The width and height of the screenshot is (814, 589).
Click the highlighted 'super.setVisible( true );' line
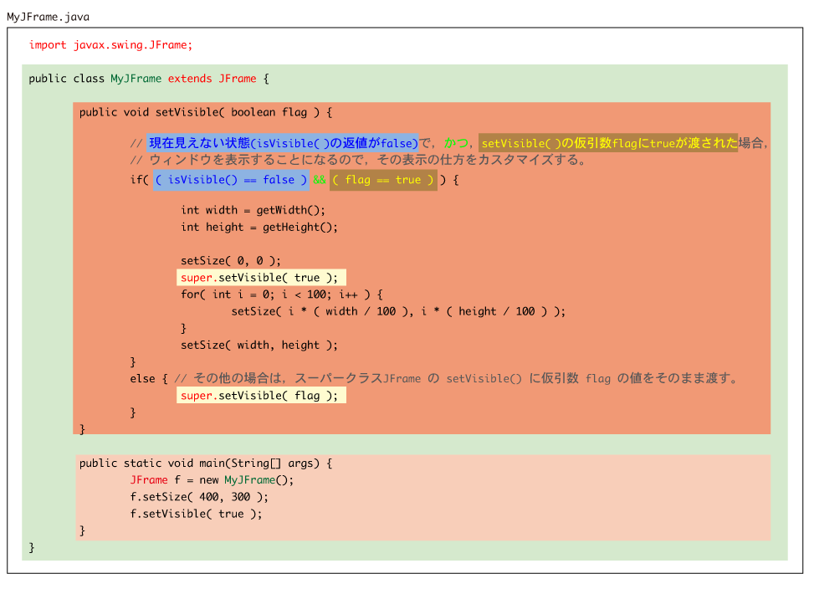[x=261, y=278]
